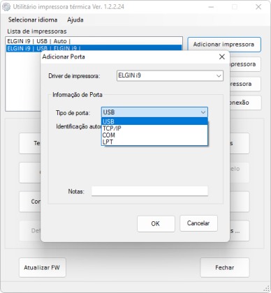Open the Driver de impressora dropdown arrow
Screen dimensions: 271x293
(219, 76)
